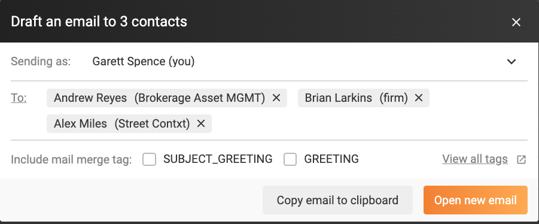Click the Sending as: label
This screenshot has width=539, height=224.
(41, 62)
